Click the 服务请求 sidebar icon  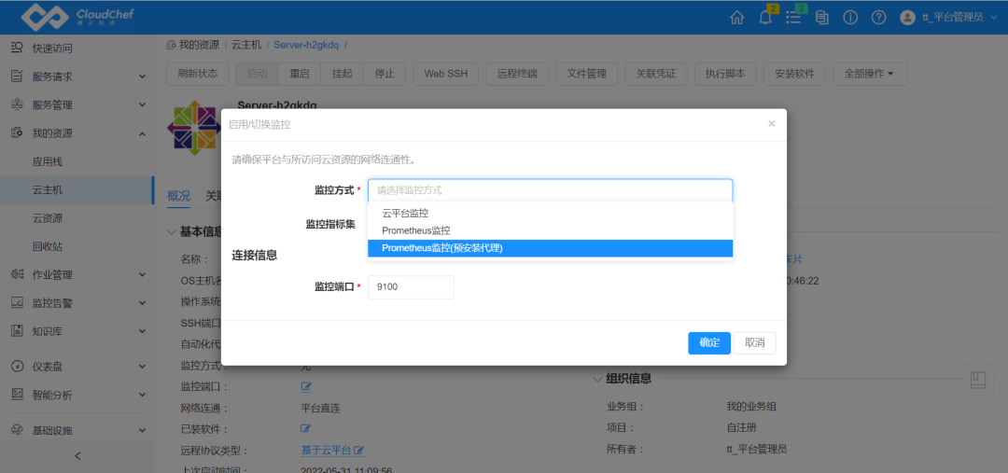[18, 77]
